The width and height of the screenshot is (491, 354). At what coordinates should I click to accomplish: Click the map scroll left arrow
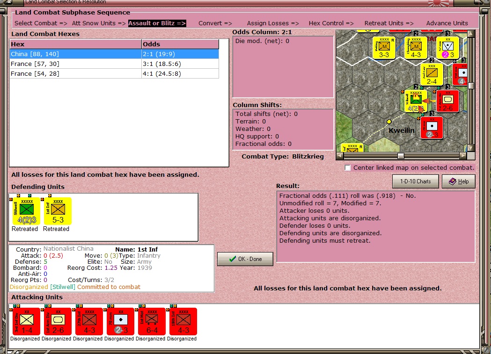[x=339, y=155]
